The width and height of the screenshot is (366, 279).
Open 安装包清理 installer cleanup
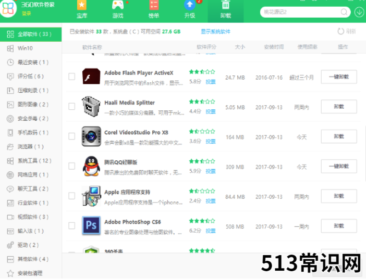tap(31, 273)
